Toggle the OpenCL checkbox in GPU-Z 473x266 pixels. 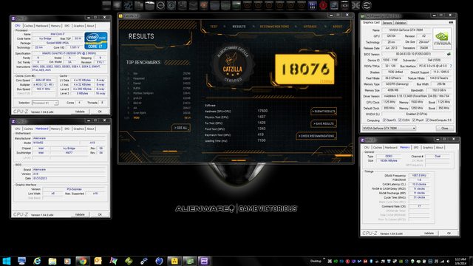click(x=384, y=120)
